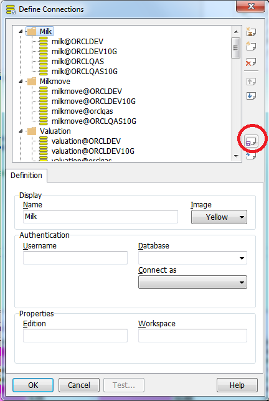Click the Help button
The height and width of the screenshot is (401, 269).
237,385
